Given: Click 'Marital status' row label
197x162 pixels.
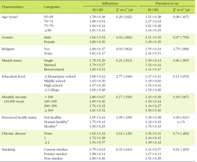Looking at the screenshot, I should (x=12, y=60).
